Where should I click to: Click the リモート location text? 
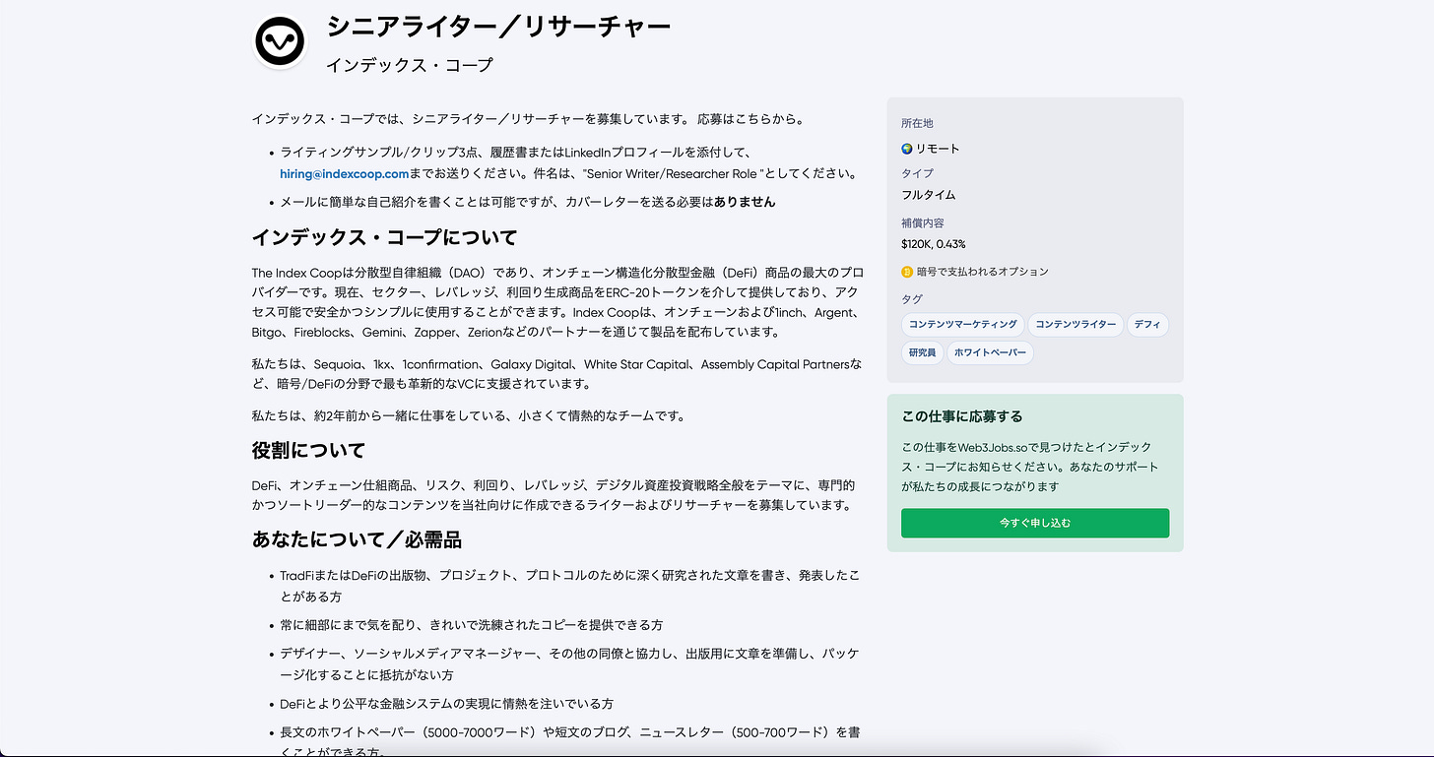[938, 149]
